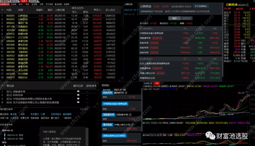
Task: Click the VOL-TDX indicator settings dot icon
Action: (144, 123)
